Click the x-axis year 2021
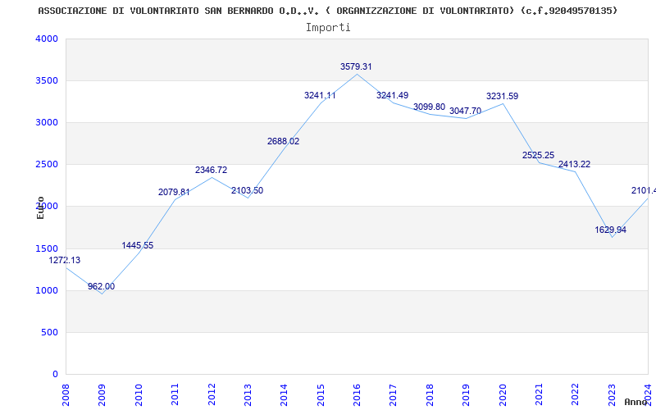The width and height of the screenshot is (656, 410). [x=539, y=395]
